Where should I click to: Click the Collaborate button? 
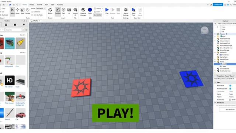pyautogui.click(x=218, y=5)
